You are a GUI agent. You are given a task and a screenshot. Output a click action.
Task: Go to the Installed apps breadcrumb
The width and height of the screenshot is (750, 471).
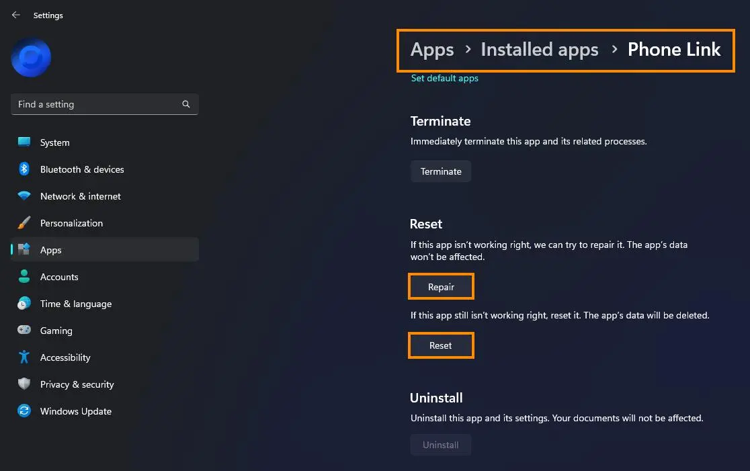point(540,50)
